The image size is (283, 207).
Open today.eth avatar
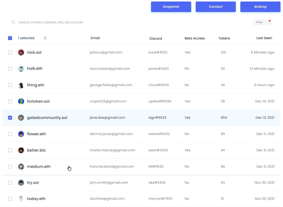pos(21,199)
